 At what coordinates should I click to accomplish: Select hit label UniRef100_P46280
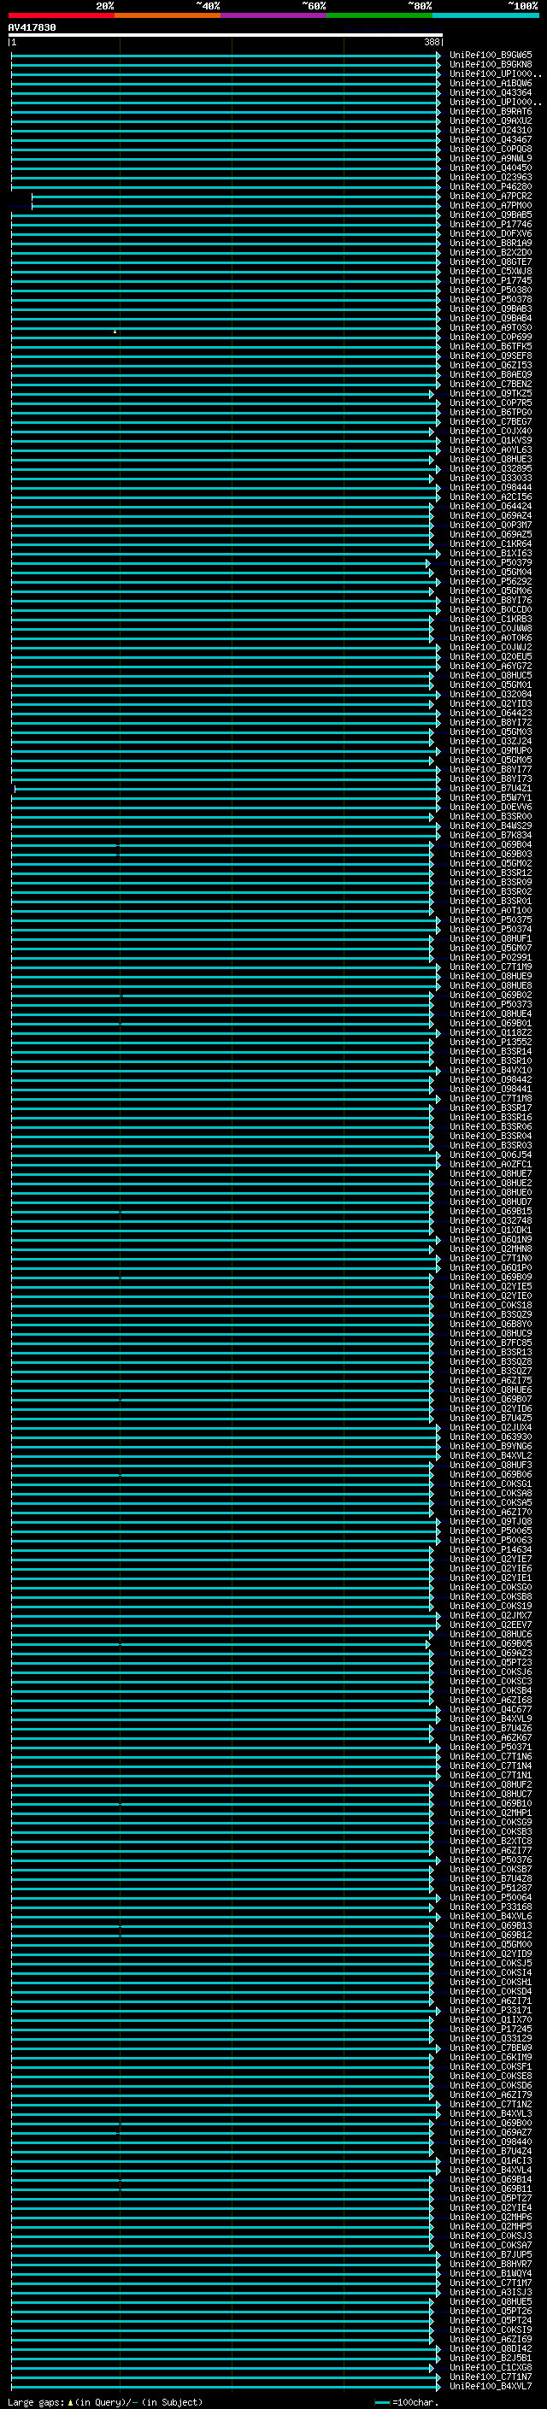491,186
